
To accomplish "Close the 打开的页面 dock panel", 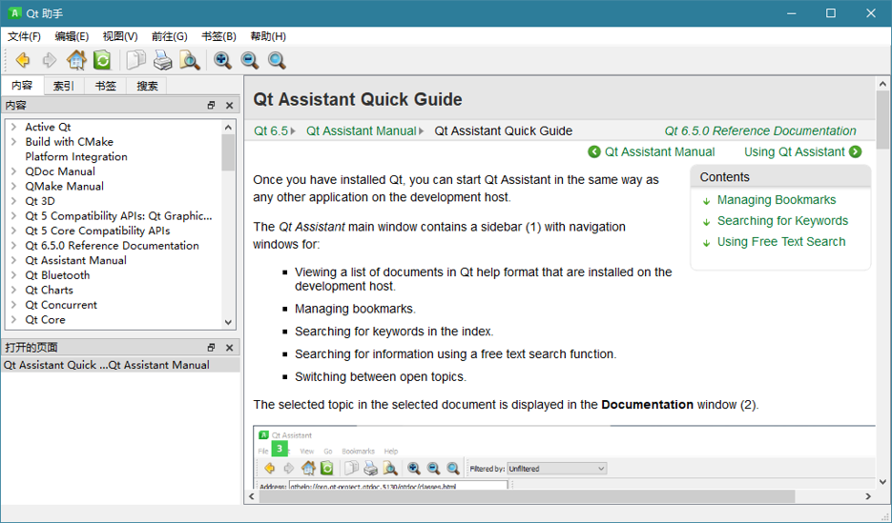I will 229,347.
